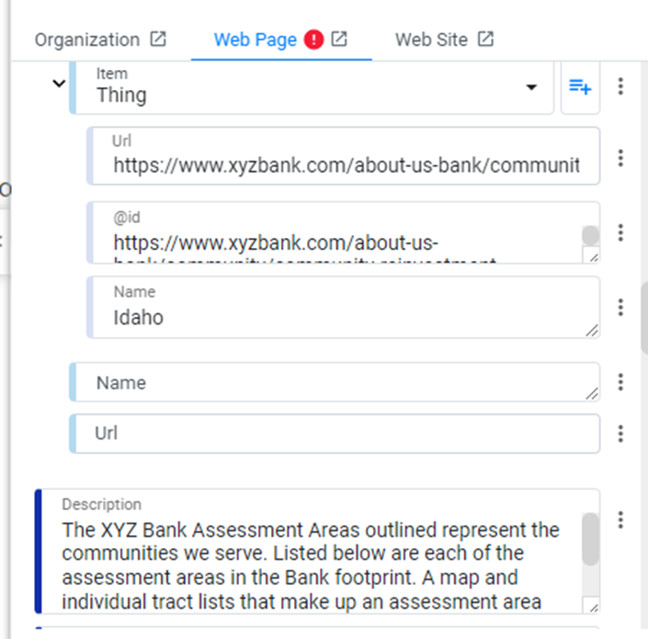
Task: Click the Url field with xyzbank address
Action: coord(344,156)
